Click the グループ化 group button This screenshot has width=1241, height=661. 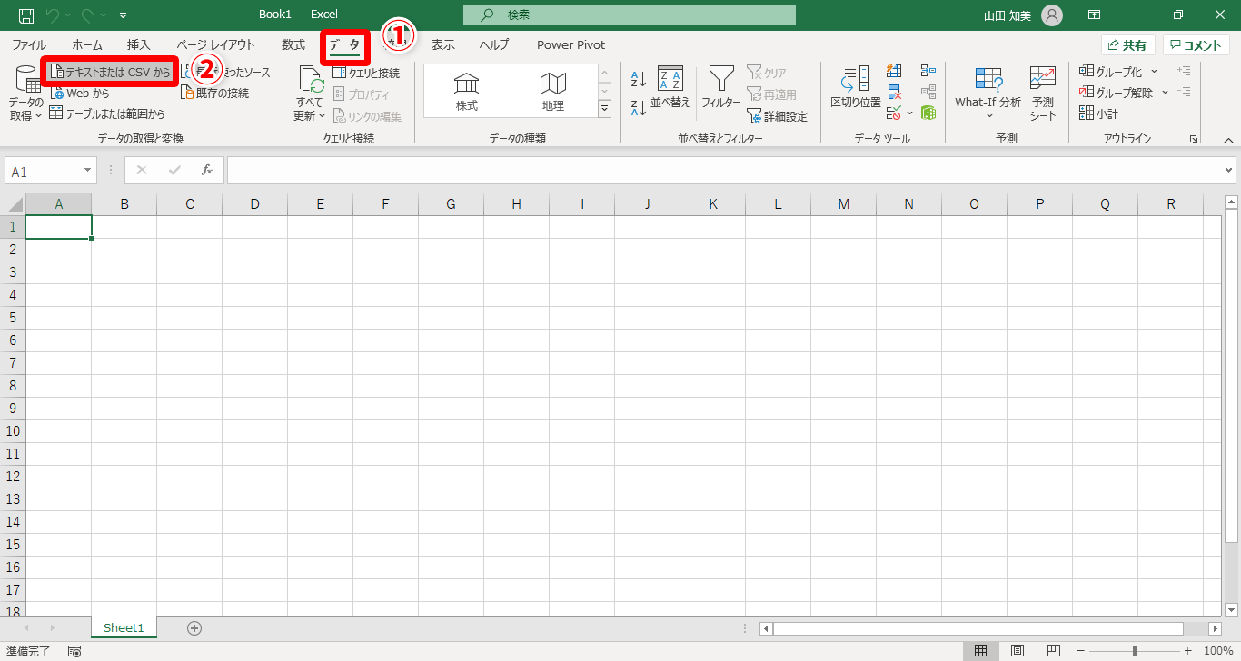coord(1111,72)
